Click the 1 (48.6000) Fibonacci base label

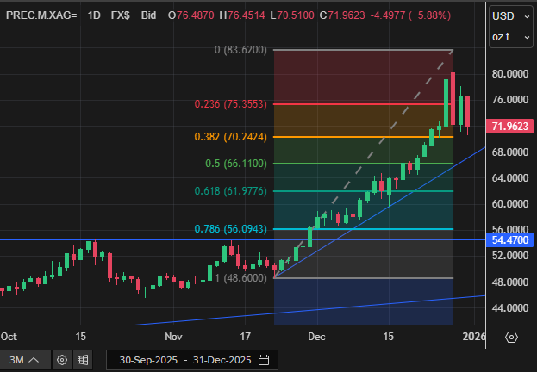[242, 278]
